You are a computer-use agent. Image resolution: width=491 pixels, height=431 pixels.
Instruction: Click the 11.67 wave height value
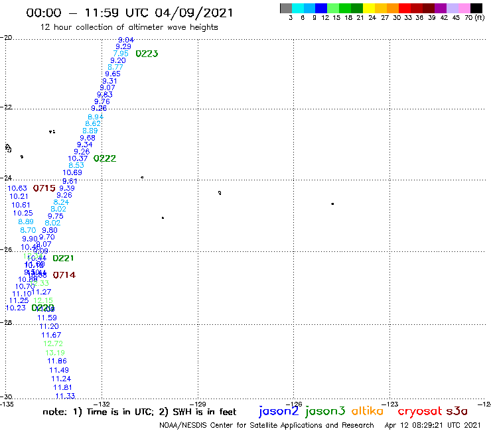coord(51,335)
